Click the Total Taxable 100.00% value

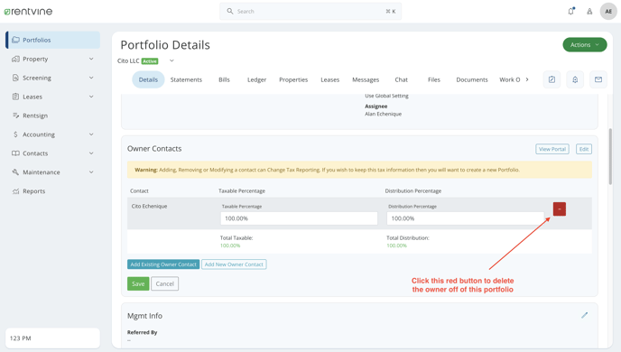click(x=230, y=245)
